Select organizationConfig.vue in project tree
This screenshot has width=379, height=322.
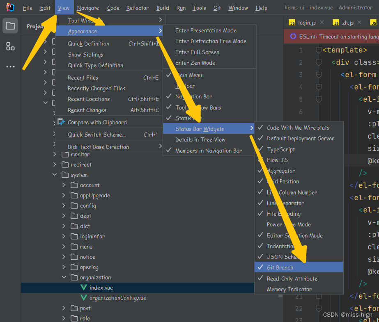click(x=118, y=298)
